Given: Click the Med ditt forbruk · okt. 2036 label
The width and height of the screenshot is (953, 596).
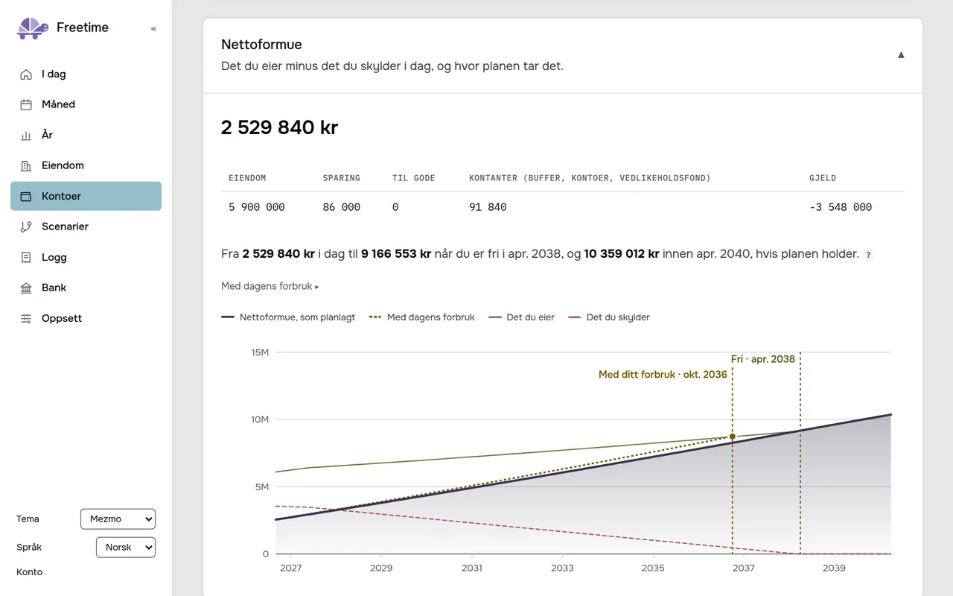Looking at the screenshot, I should coord(663,375).
